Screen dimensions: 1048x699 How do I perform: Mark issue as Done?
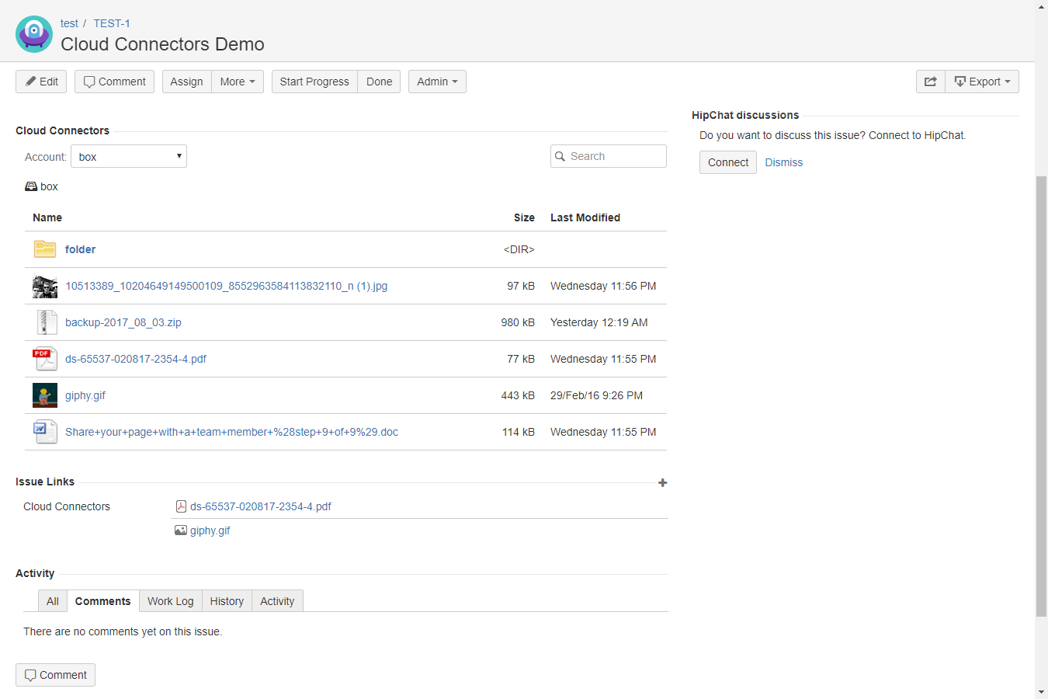[379, 82]
